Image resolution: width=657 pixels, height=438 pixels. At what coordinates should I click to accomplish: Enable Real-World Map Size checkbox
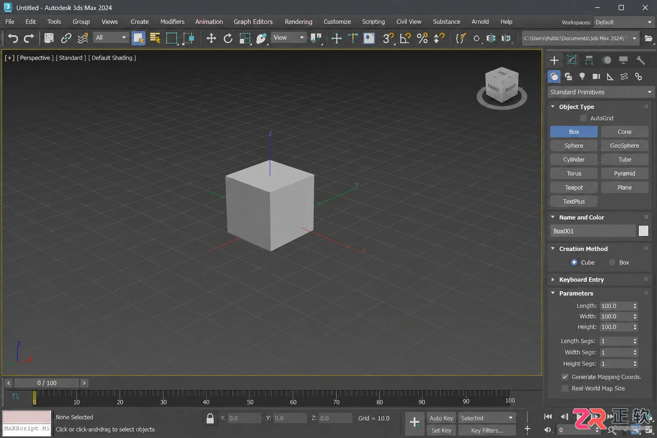(565, 388)
